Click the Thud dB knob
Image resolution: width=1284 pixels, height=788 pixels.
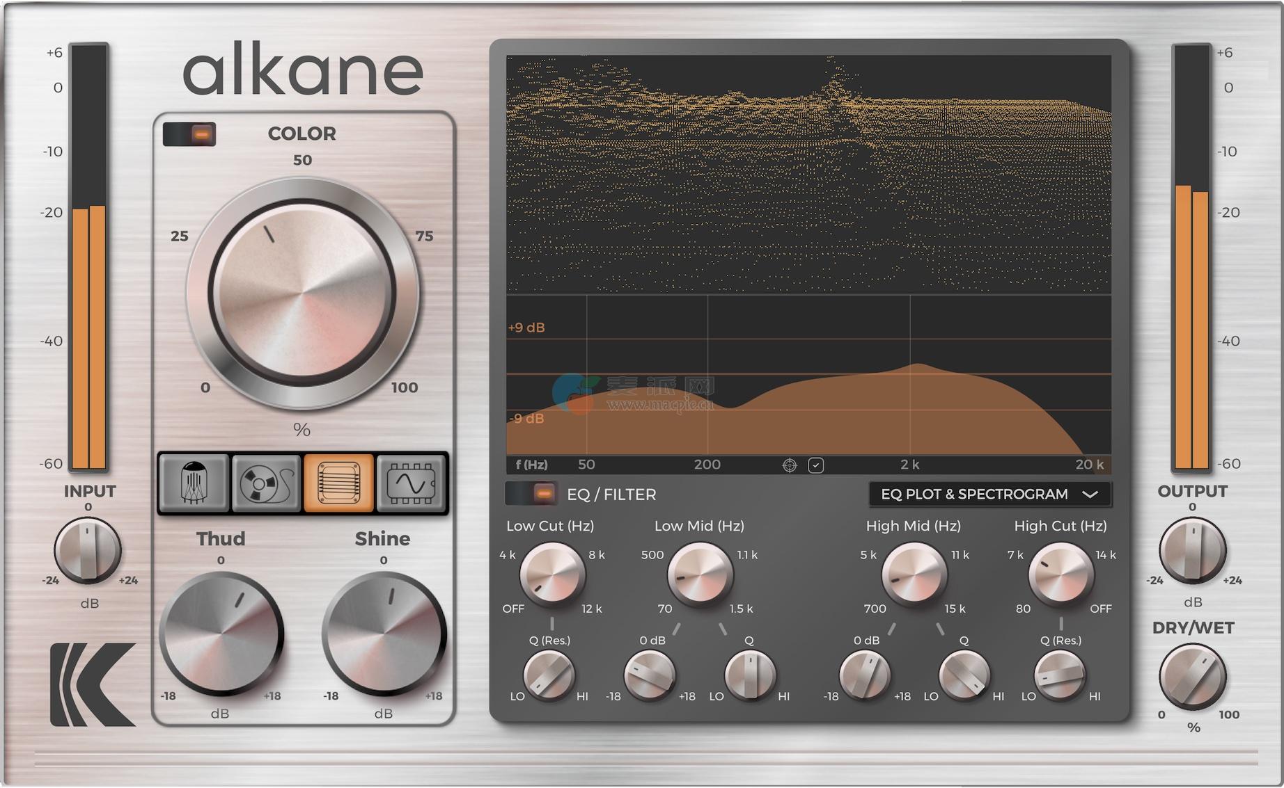[221, 633]
